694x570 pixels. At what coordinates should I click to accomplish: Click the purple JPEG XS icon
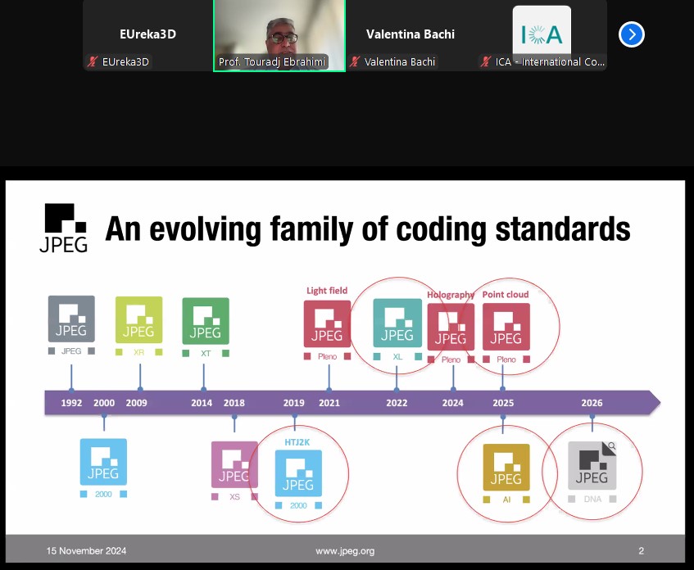tap(234, 464)
